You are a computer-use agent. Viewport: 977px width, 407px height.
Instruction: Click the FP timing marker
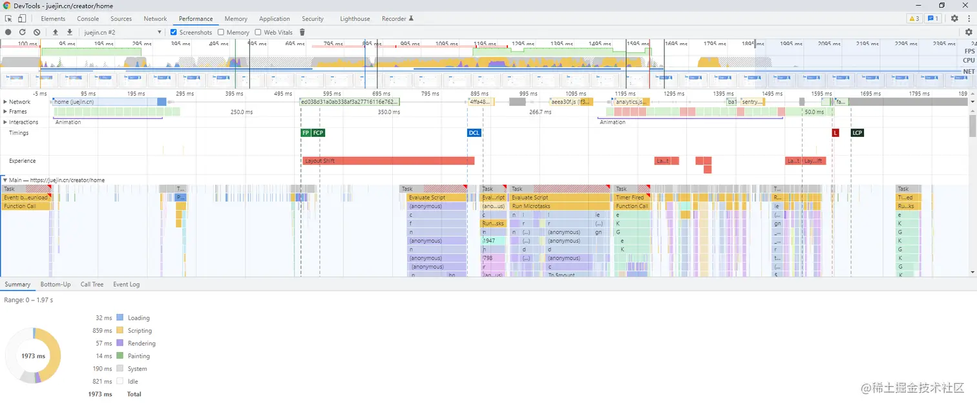(306, 132)
